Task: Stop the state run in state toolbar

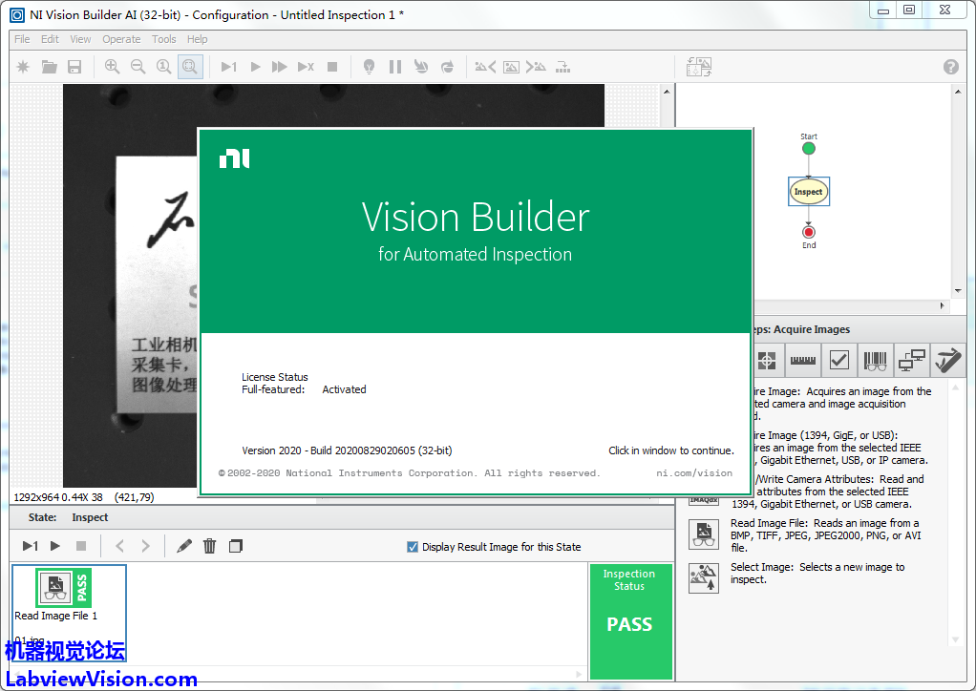Action: click(x=81, y=546)
